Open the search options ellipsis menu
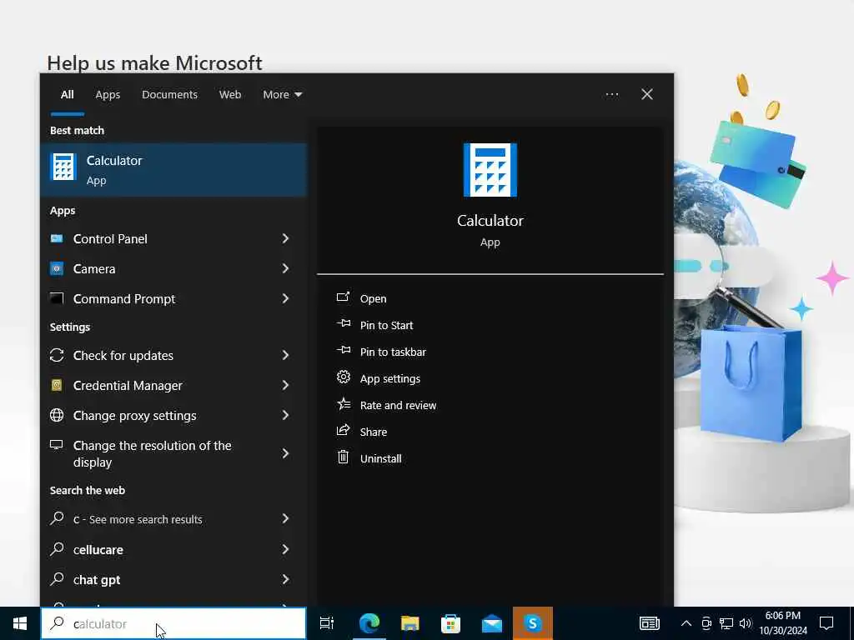This screenshot has height=640, width=854. (x=611, y=95)
